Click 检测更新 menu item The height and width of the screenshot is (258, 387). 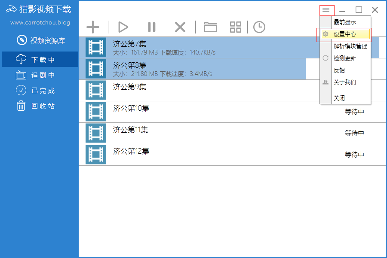click(345, 58)
